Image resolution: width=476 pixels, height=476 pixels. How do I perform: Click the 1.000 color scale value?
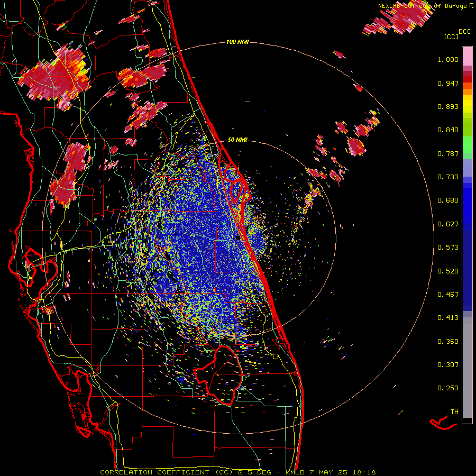[448, 59]
